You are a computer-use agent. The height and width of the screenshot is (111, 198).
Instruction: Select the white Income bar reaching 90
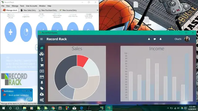pos(148,79)
